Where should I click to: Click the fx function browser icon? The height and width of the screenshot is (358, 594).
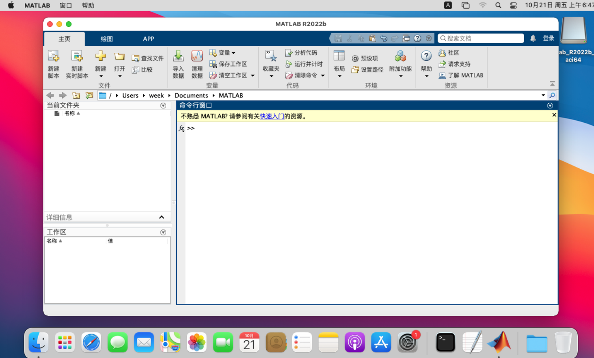pos(181,129)
